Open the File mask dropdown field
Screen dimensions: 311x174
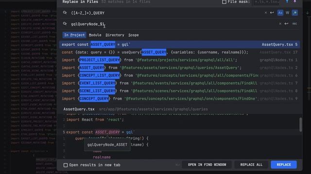(x=266, y=2)
